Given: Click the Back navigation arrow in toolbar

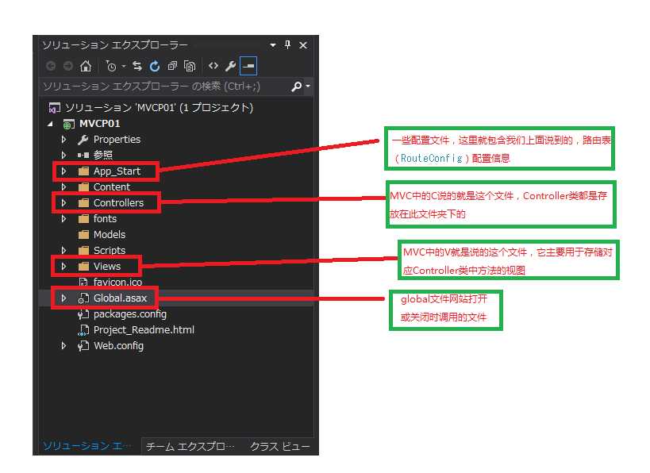Looking at the screenshot, I should click(x=51, y=66).
